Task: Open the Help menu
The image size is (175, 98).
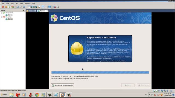Action: (x=34, y=4)
